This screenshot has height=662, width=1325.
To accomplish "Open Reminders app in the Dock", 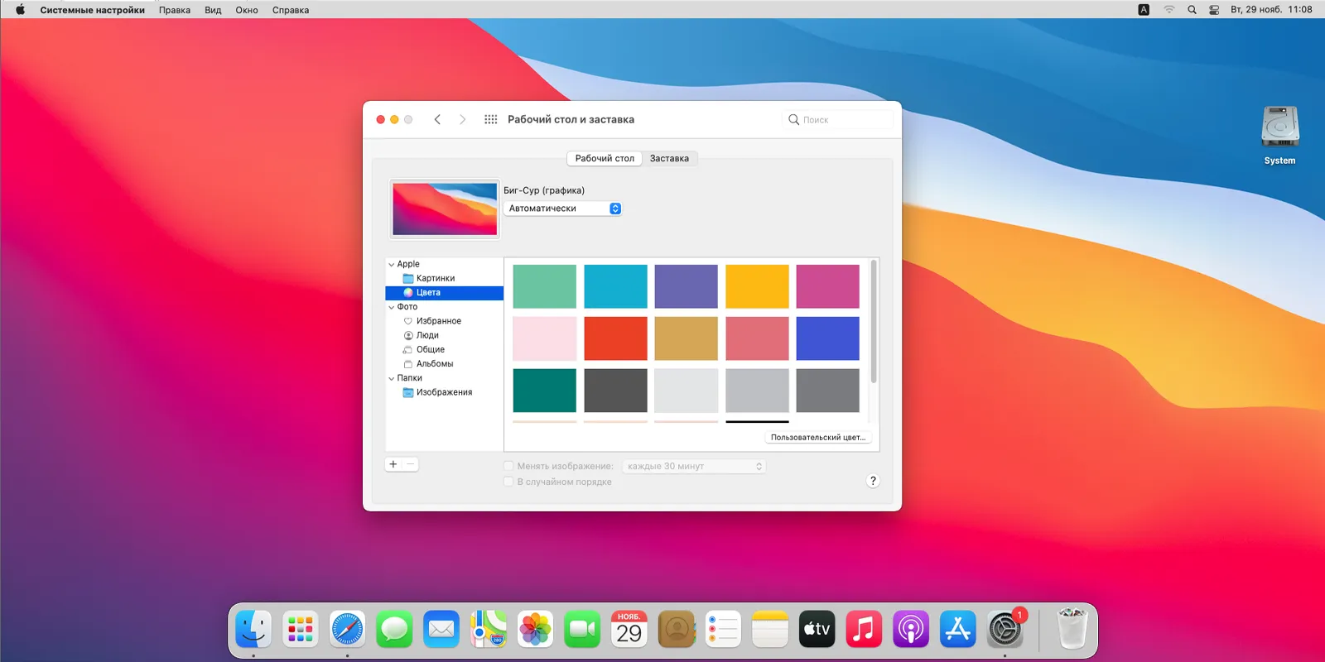I will click(x=723, y=631).
